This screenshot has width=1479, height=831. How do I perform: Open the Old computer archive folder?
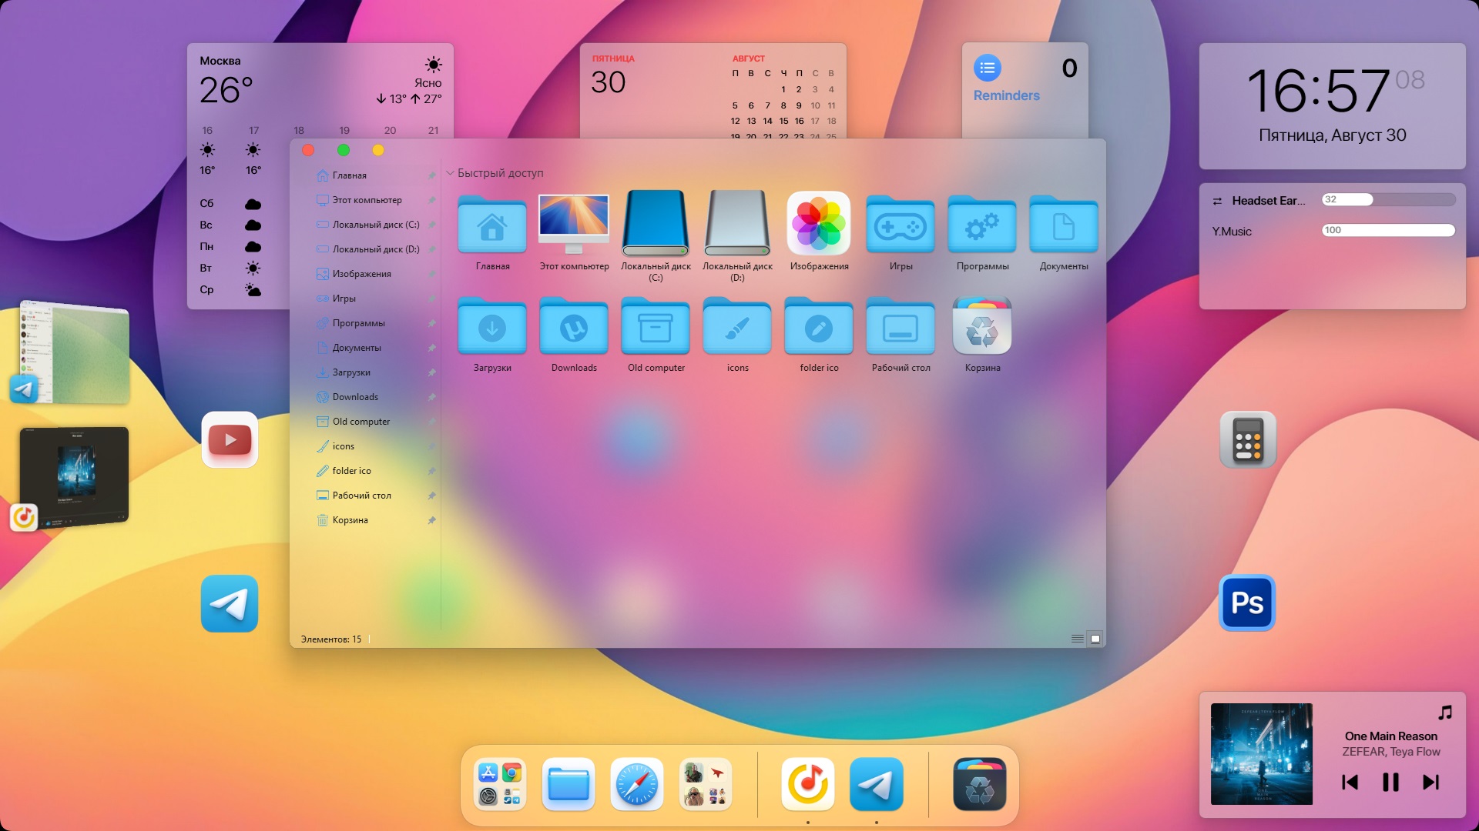click(x=656, y=326)
